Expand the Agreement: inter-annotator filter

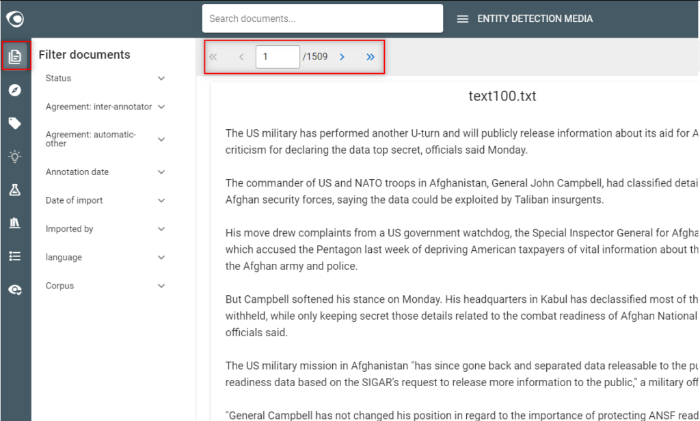coord(106,107)
